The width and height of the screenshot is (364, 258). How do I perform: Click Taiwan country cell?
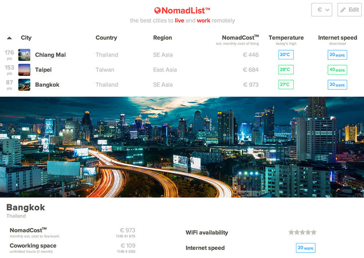[x=105, y=70]
